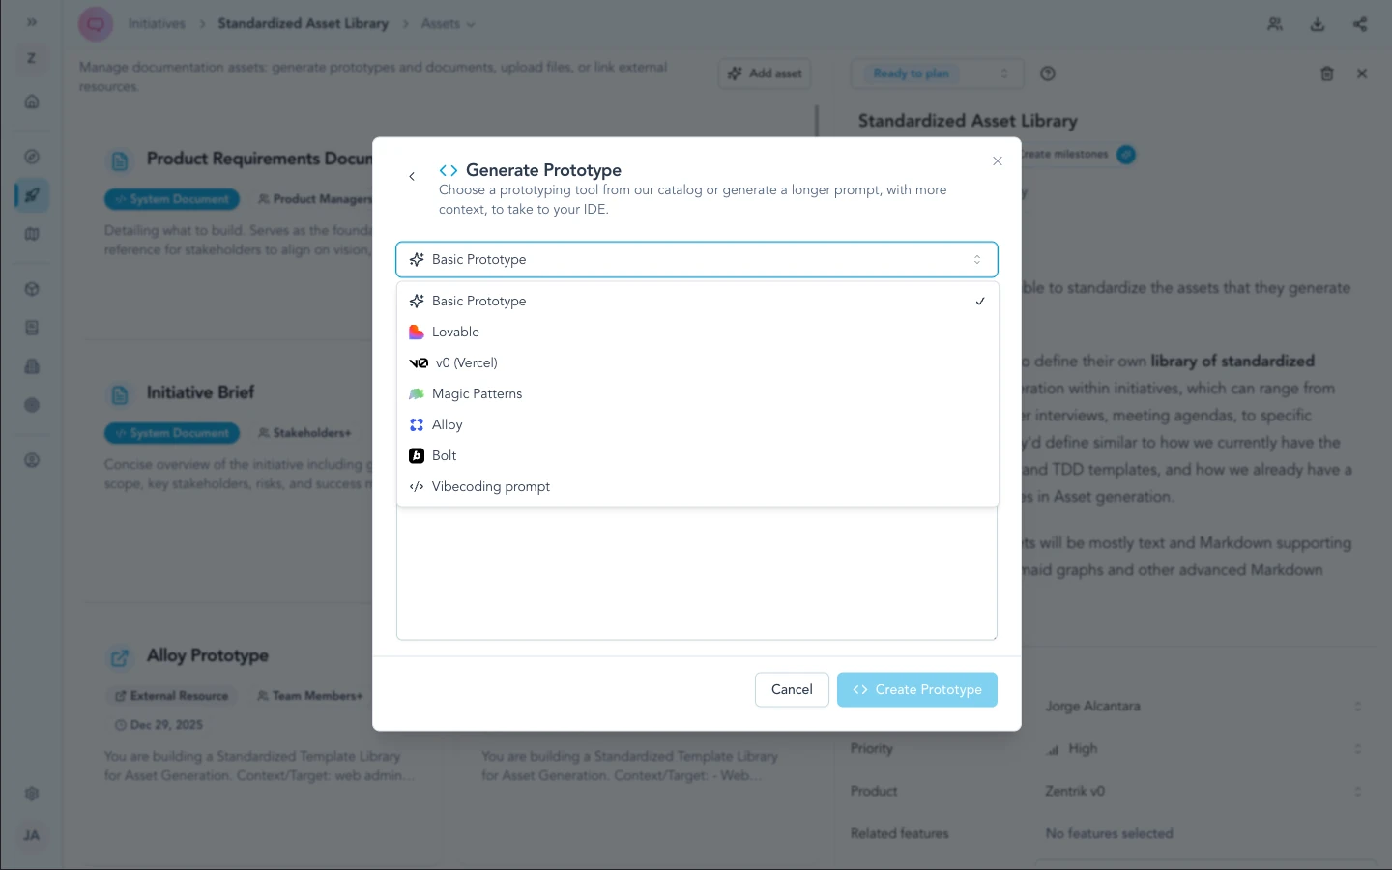
Task: Click the download icon in top bar
Action: tap(1318, 24)
